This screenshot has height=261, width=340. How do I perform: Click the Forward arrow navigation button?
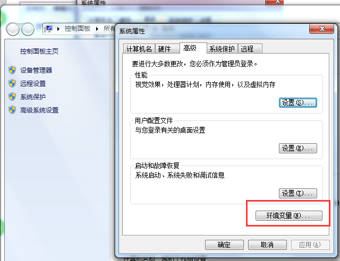tap(28, 29)
